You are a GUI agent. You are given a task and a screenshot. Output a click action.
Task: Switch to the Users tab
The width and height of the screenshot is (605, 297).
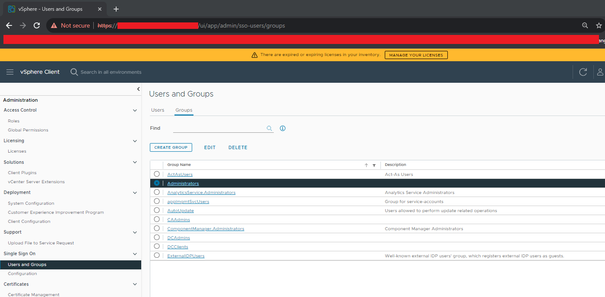pos(158,110)
